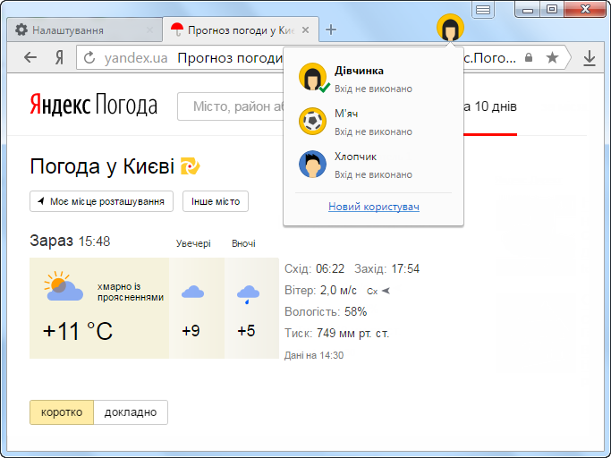Click the Тиск: 749 мм рт. ст. text
Image resolution: width=611 pixels, height=458 pixels.
[336, 334]
